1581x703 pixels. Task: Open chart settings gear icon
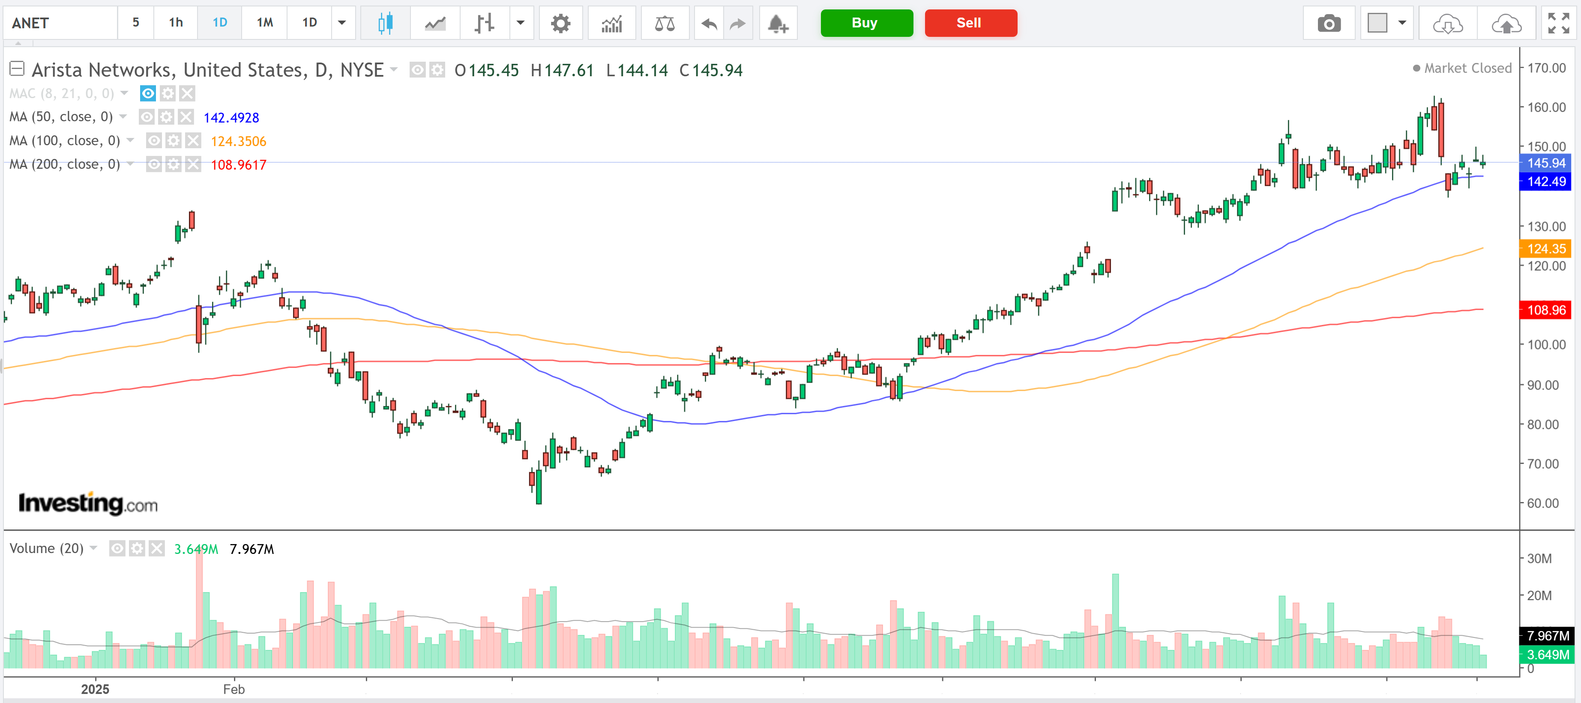click(560, 23)
